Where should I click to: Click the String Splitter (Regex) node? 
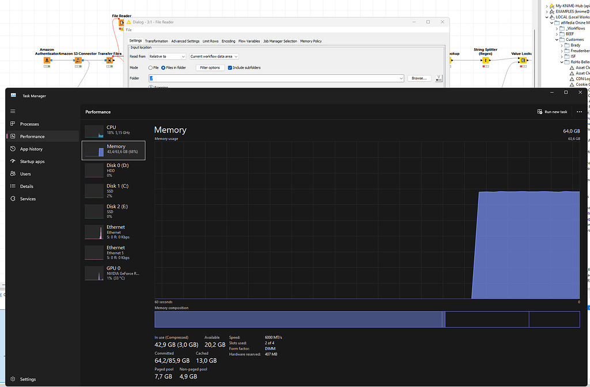pos(486,60)
